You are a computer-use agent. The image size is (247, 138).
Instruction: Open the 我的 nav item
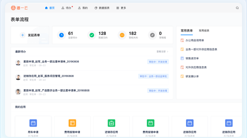coord(83,8)
